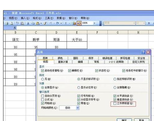Switch to the 自定义序列 tab
154x121 pixels.
click(x=138, y=62)
